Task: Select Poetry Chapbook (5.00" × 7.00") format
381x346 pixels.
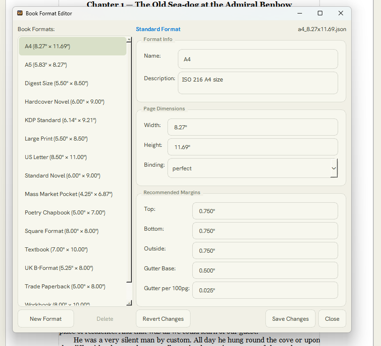Action: (x=73, y=212)
